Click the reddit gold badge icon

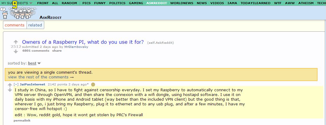tap(93, 85)
